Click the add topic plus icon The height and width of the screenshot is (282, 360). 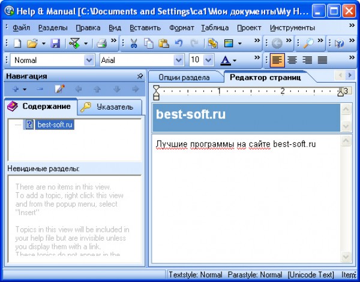[x=16, y=89]
